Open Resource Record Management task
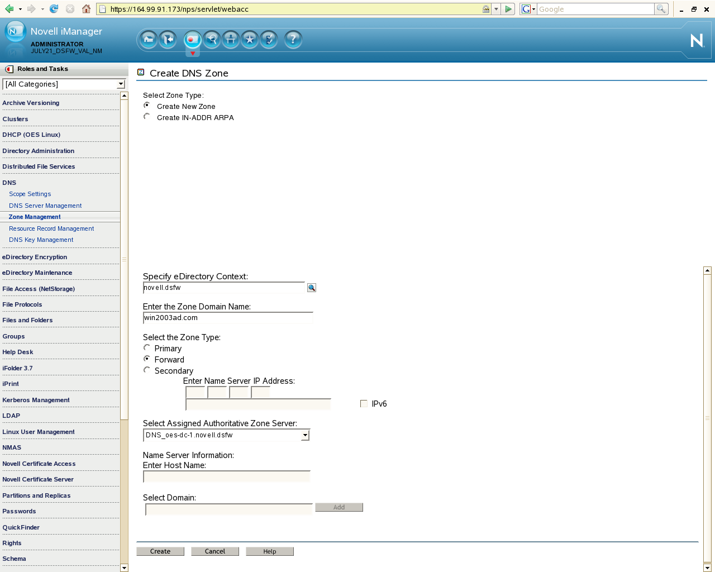Screen dimensions: 715x572 51,228
